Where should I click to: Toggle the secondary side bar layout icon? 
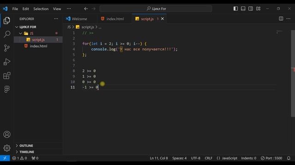251,9
